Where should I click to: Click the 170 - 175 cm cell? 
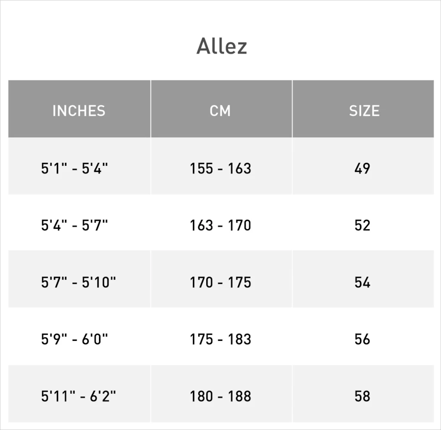click(221, 279)
